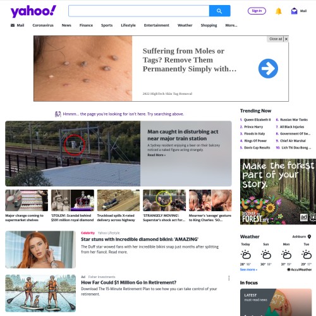Click inside the Yahoo search input field
Screen dimensions: 316x316
(139, 11)
